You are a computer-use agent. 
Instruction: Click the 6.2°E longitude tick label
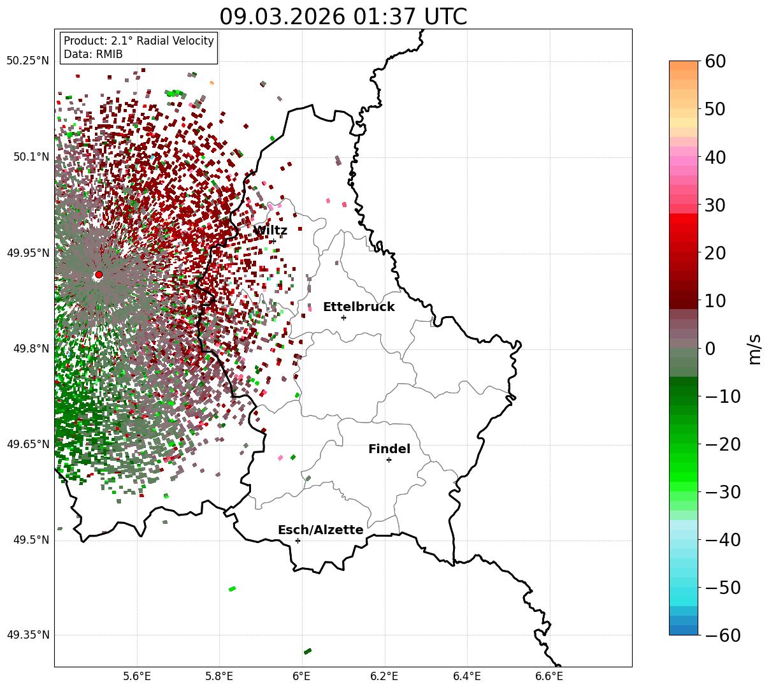point(385,676)
